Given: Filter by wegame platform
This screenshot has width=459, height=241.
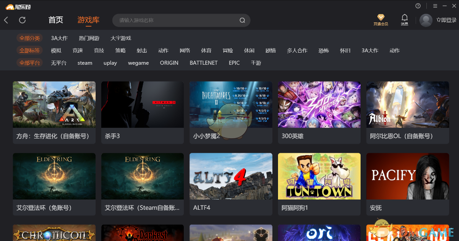Looking at the screenshot, I should click(138, 63).
